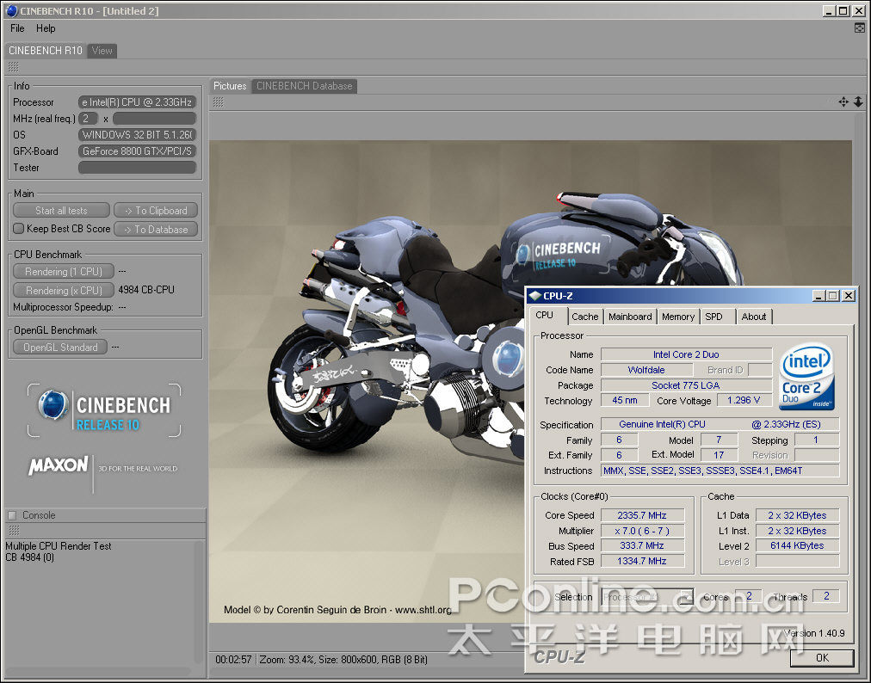
Task: Select the Pictures tab
Action: point(230,86)
